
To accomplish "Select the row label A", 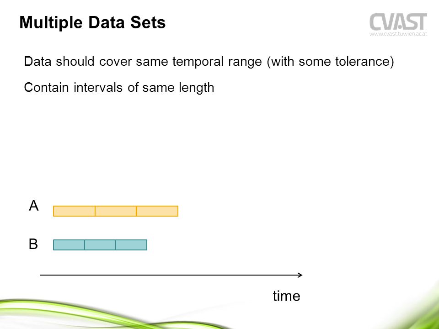I will (33, 206).
